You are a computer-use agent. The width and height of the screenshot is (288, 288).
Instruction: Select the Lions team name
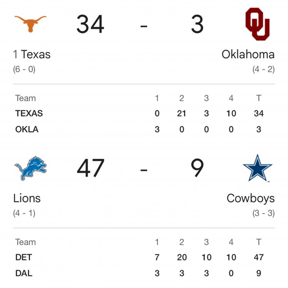click(27, 198)
